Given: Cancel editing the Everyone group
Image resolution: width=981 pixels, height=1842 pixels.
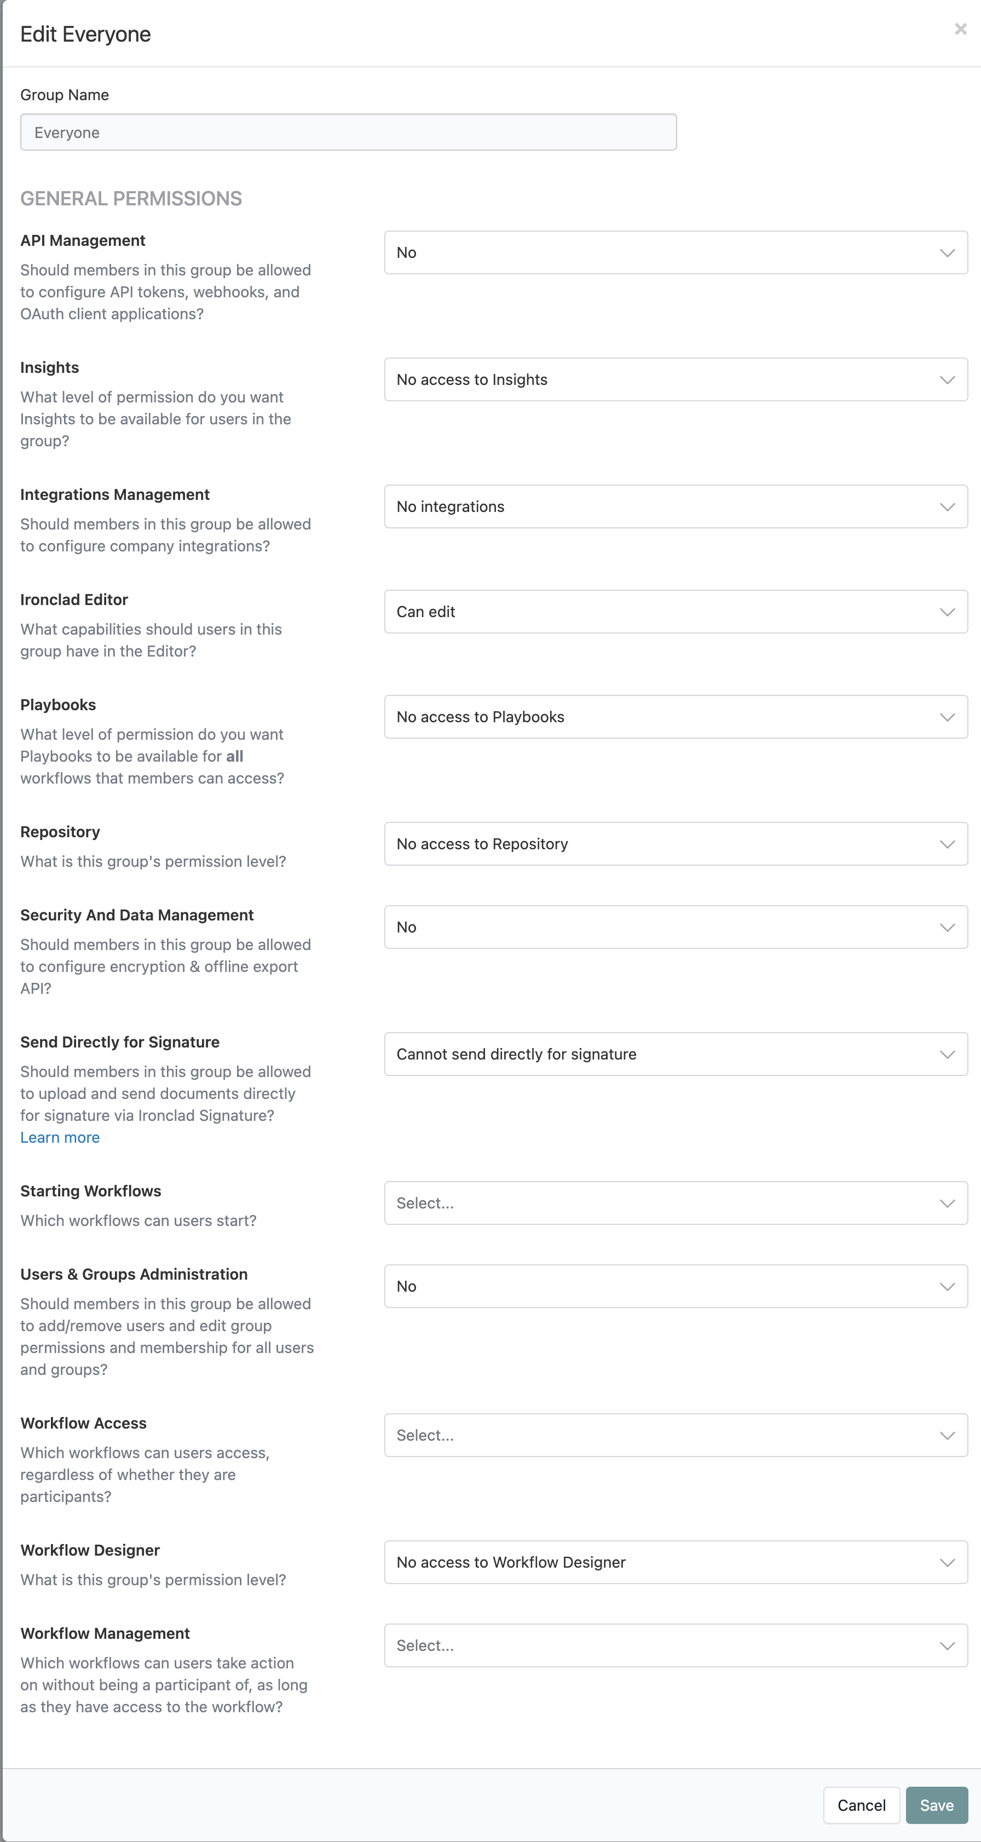Looking at the screenshot, I should pos(862,1805).
